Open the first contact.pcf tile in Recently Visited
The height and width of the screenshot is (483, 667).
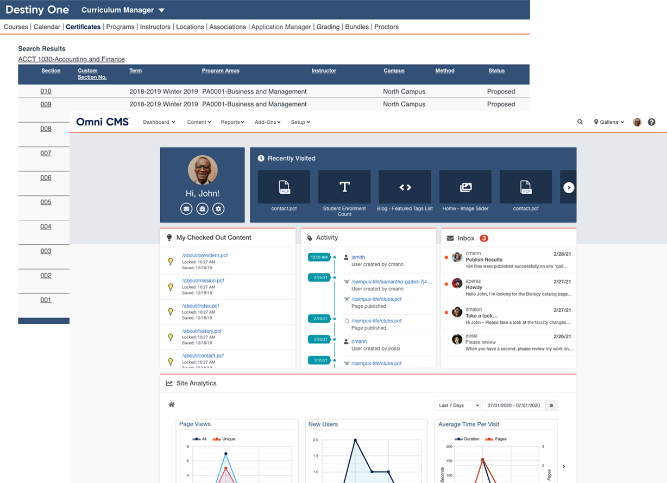(284, 187)
